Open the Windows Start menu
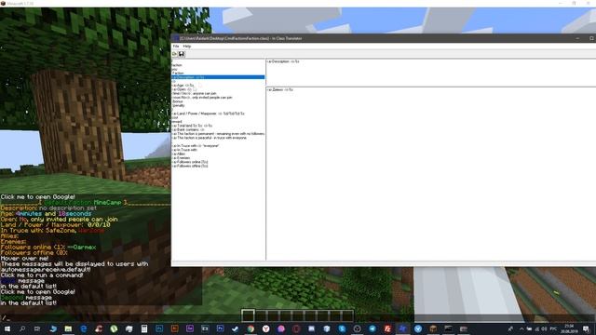596x335 pixels. [7, 328]
